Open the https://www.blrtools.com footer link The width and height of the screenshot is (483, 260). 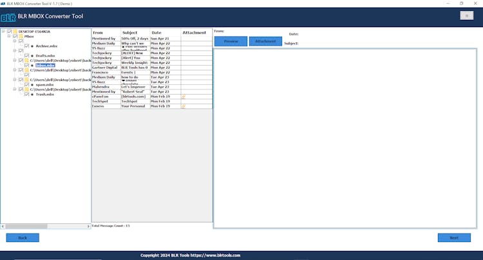215,255
